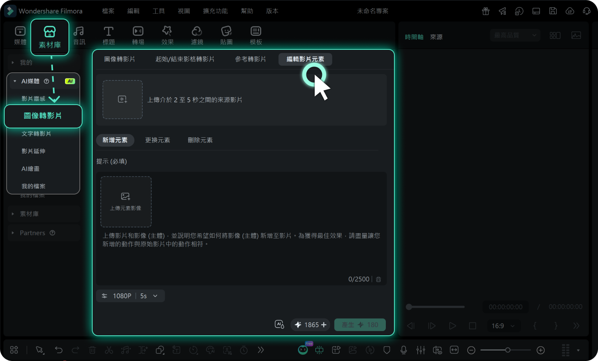This screenshot has height=361, width=598.
Task: Open the 檔案 menu
Action: click(108, 11)
